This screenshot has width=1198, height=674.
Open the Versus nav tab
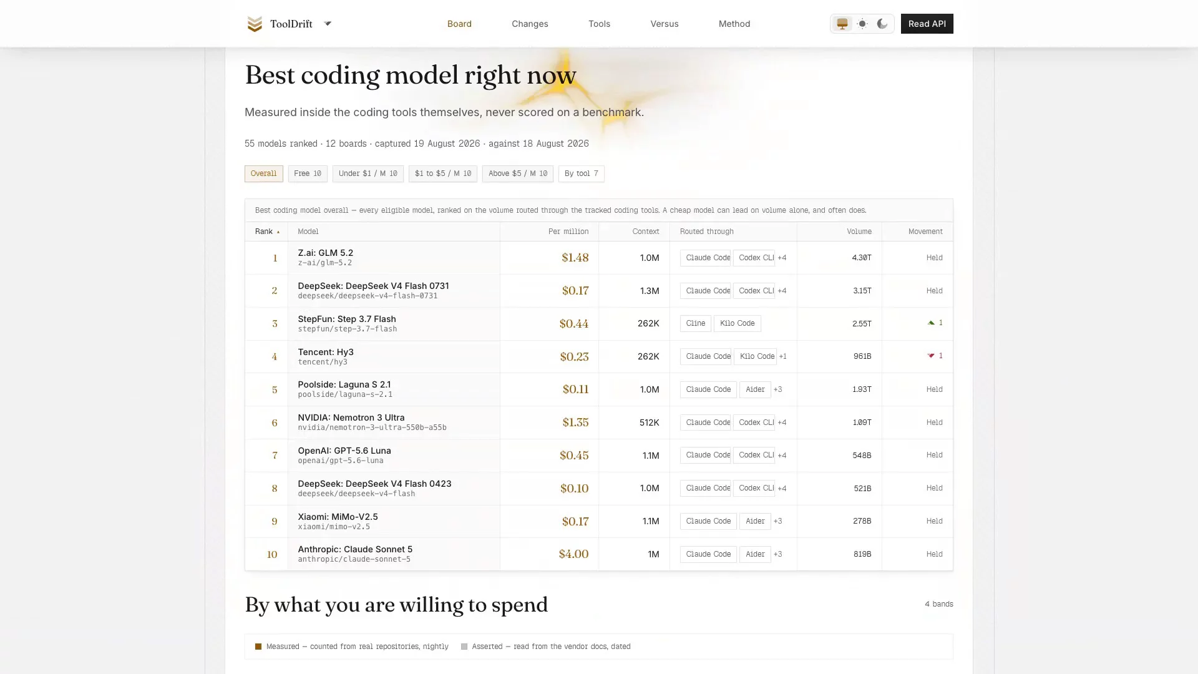click(x=665, y=24)
